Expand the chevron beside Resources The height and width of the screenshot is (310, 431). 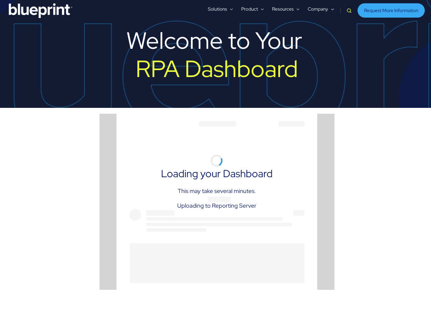point(298,10)
